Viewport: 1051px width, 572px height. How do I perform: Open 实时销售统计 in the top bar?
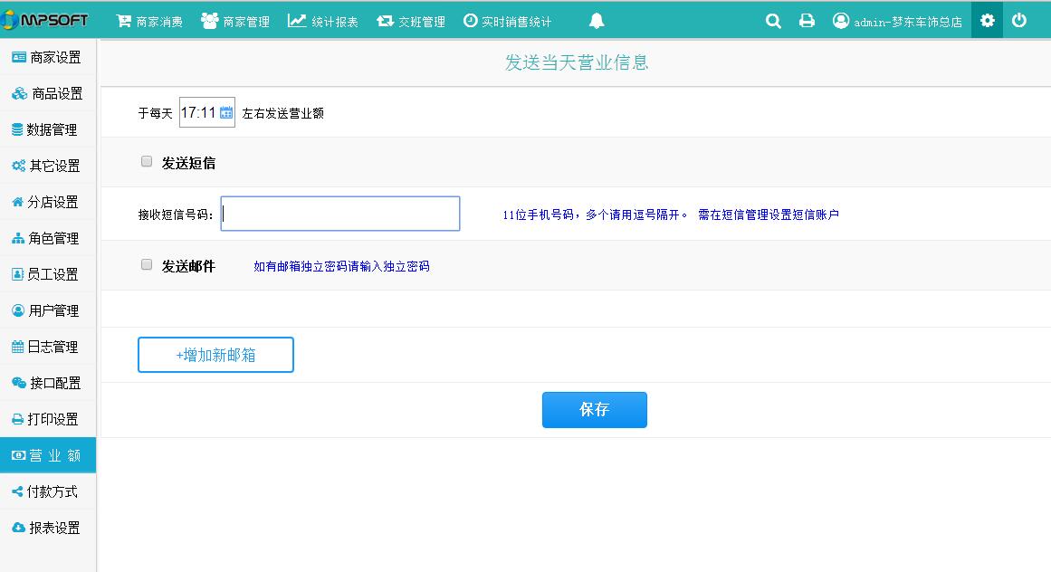507,21
